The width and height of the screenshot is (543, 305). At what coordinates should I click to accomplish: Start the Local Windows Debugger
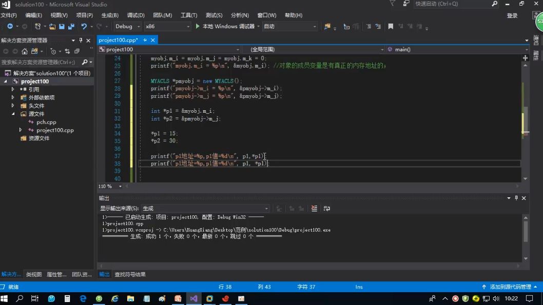(225, 26)
